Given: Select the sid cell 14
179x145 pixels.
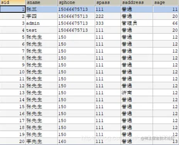Looking at the screenshot, I should pyautogui.click(x=13, y=100).
